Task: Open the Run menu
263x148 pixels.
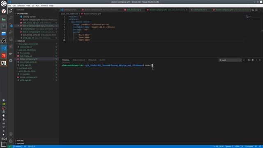Action: (37, 6)
